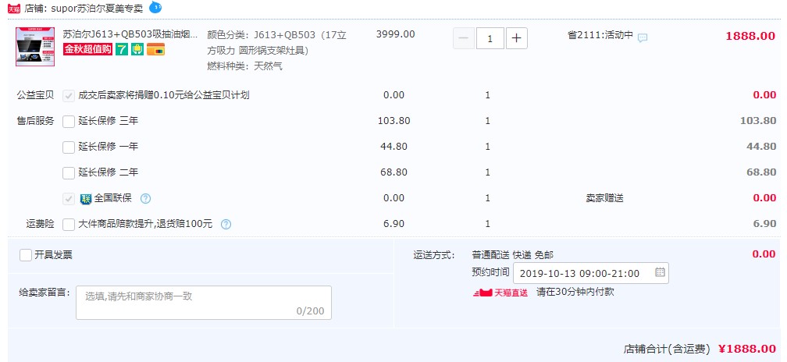This screenshot has width=787, height=362.
Task: Click 成交后卖家将捐赠0.10元给公益宝贝计划 text
Action: click(x=164, y=95)
